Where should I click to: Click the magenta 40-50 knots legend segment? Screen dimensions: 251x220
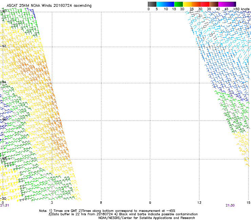(x=227, y=4)
